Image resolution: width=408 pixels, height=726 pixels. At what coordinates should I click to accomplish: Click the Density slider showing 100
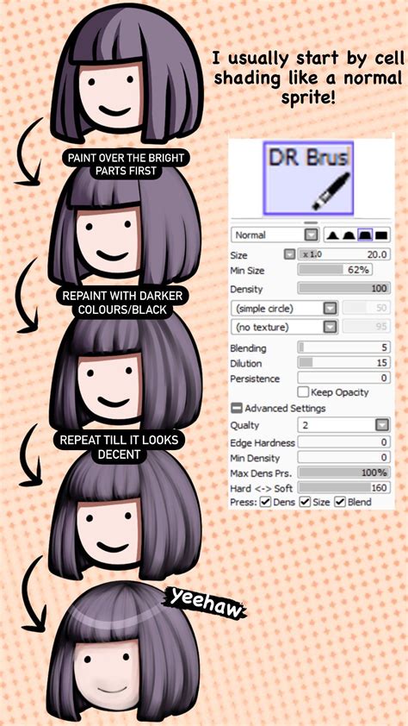click(x=344, y=289)
